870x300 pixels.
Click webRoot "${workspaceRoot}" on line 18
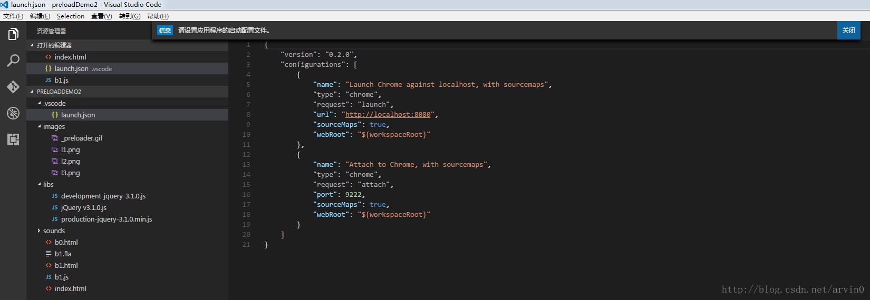coord(394,214)
